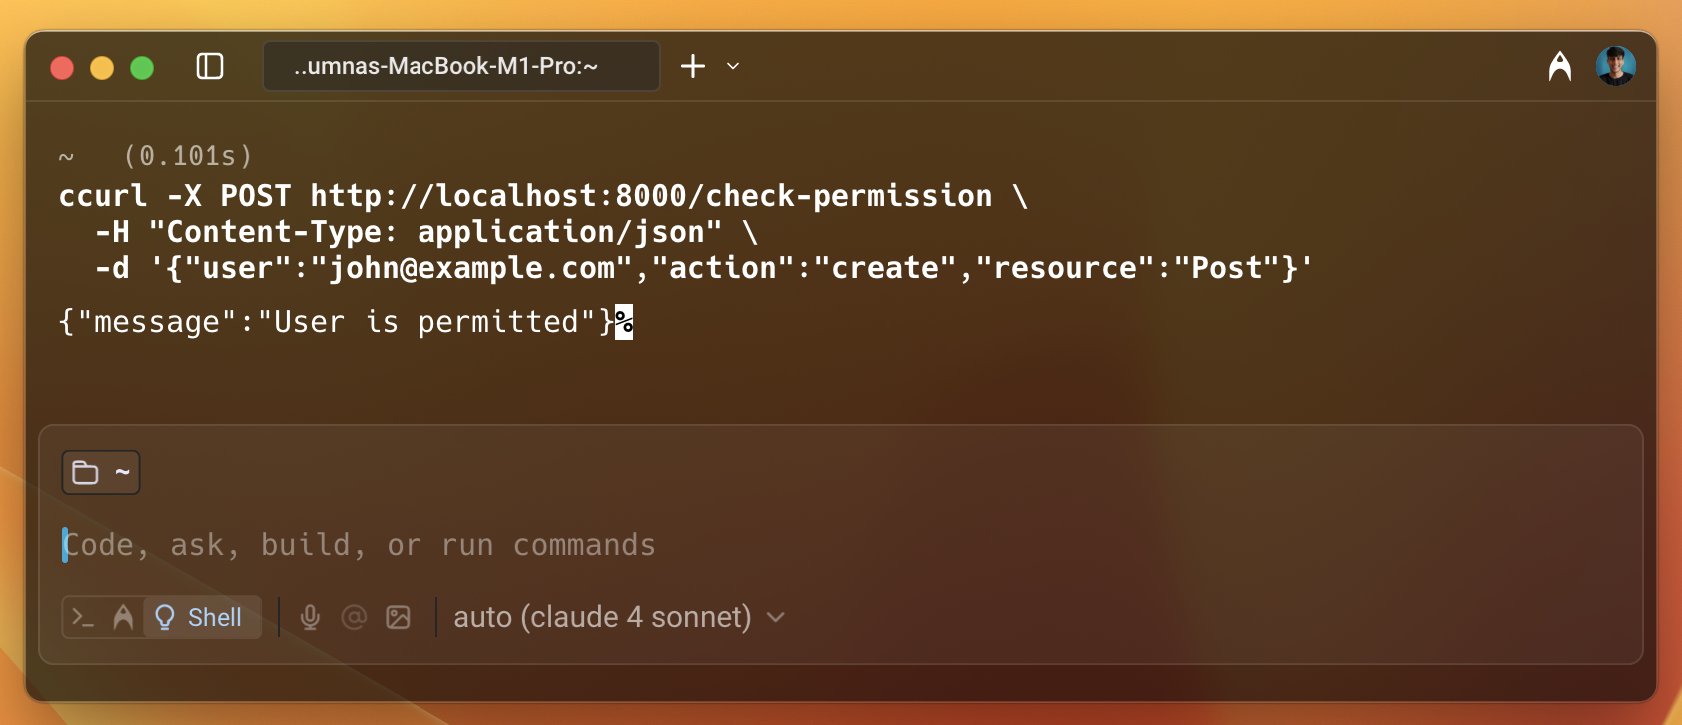Screen dimensions: 1682x725
Task: Click the (0.101s) execution time label
Action: point(188,156)
